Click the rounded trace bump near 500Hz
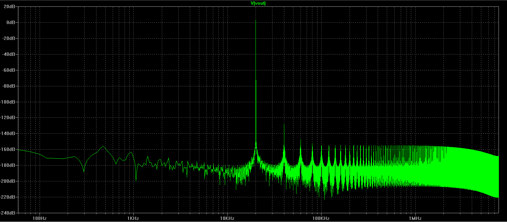 [x=103, y=147]
